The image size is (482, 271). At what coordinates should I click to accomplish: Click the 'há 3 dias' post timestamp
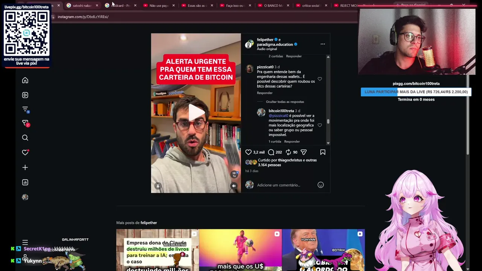pos(252,171)
